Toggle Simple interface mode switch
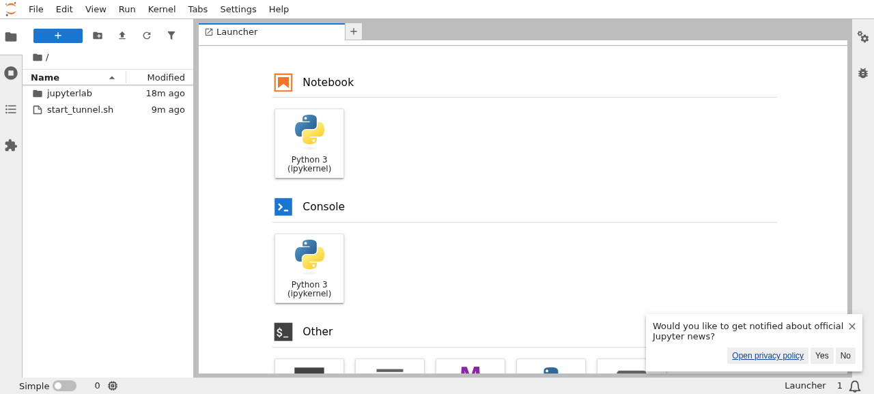874x394 pixels. tap(64, 386)
